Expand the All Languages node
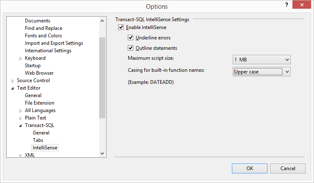 [21, 111]
